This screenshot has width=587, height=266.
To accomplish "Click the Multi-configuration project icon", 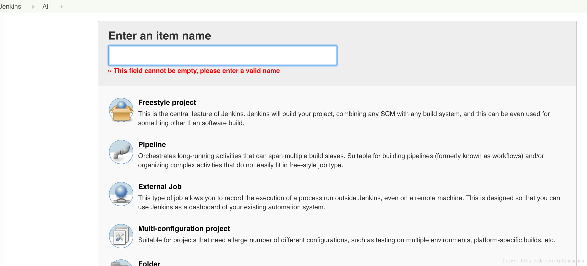I will click(x=121, y=236).
